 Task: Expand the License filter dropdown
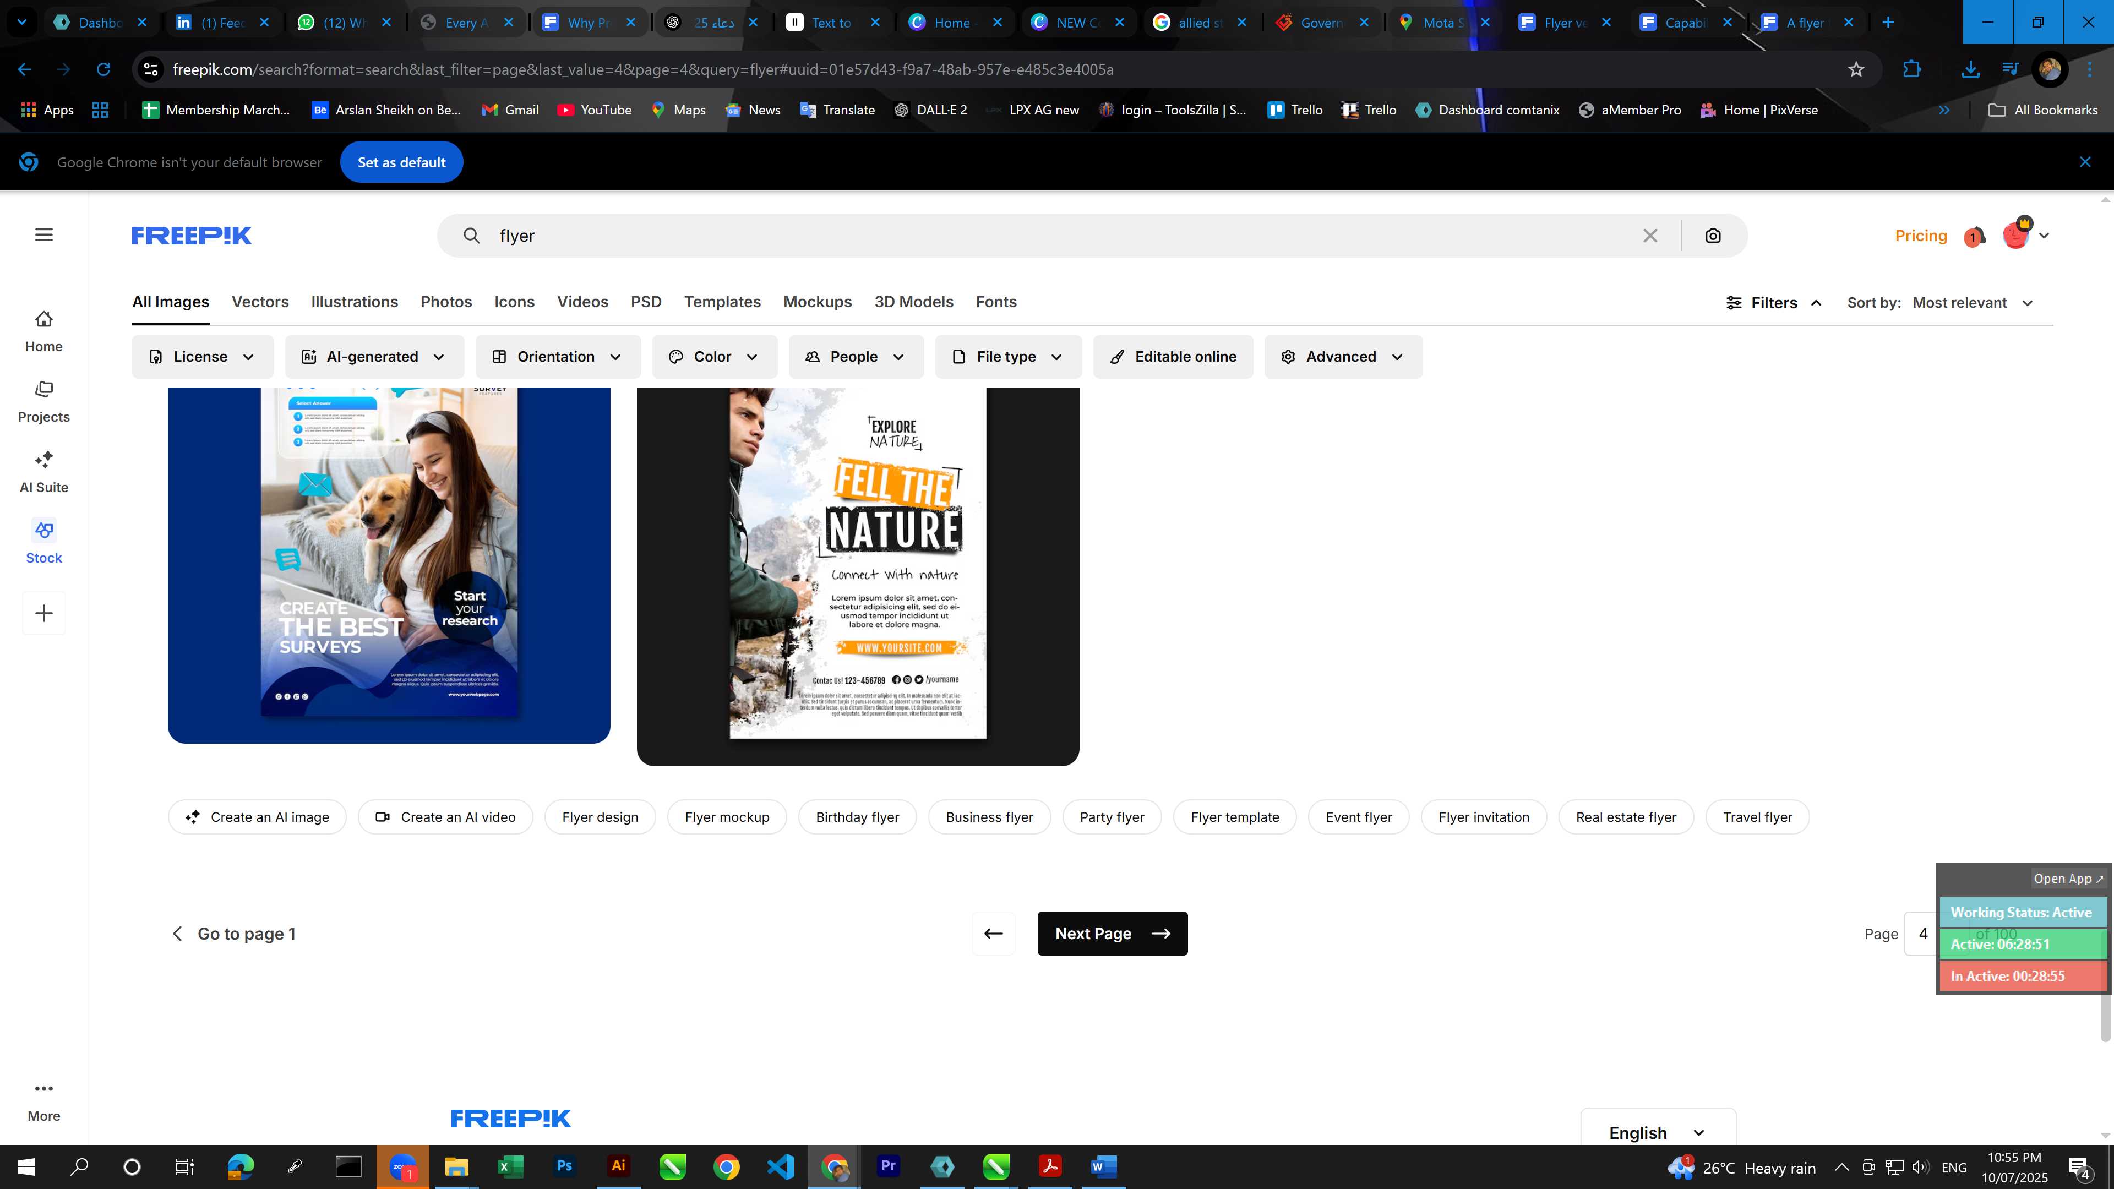[x=203, y=356]
